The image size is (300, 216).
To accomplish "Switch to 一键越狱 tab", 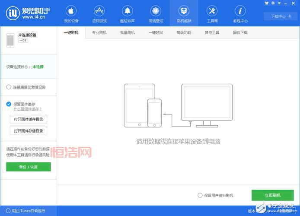I will tap(156, 33).
